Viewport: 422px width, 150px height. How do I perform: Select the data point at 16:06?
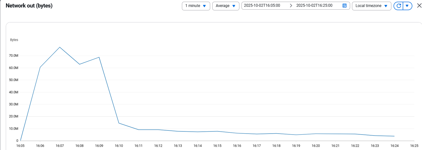40,67
